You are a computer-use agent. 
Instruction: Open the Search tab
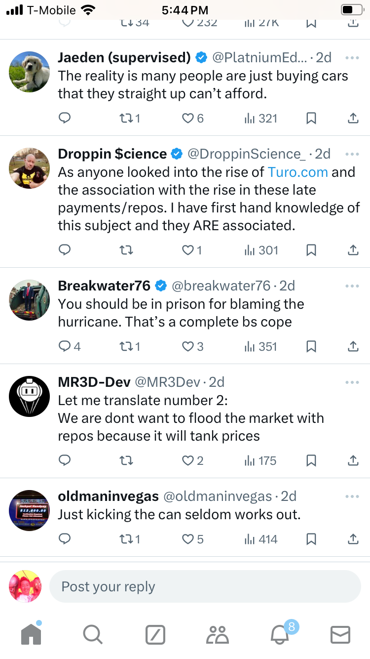pyautogui.click(x=92, y=635)
